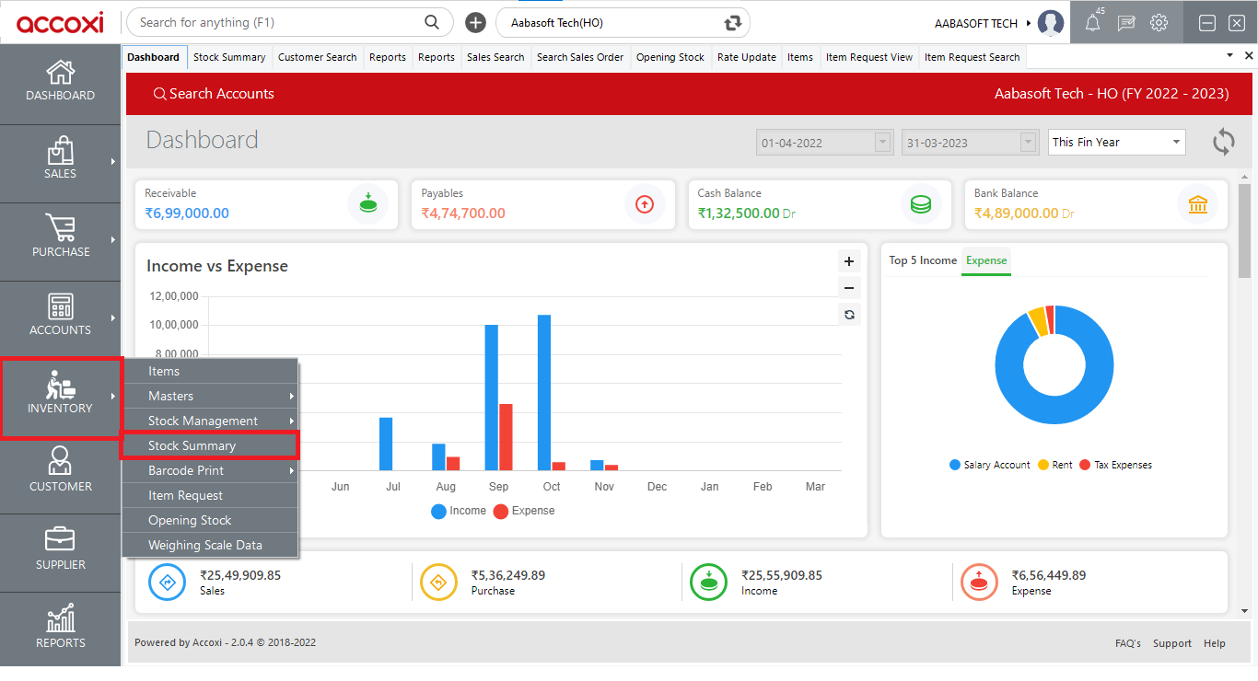Image resolution: width=1258 pixels, height=681 pixels.
Task: Click the October income bar
Action: pyautogui.click(x=544, y=392)
